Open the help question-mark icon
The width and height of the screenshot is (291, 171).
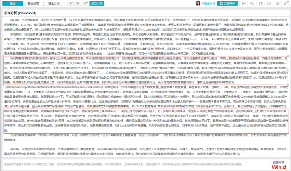click(269, 3)
